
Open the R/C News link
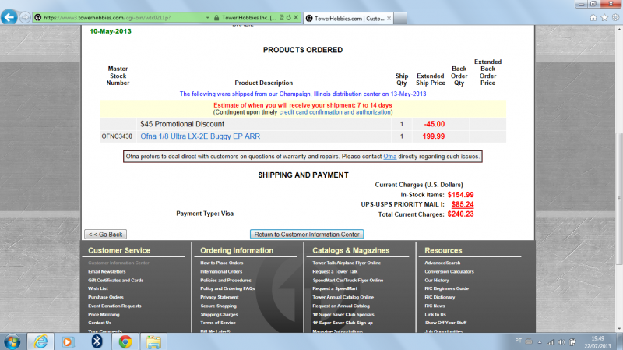click(x=435, y=306)
